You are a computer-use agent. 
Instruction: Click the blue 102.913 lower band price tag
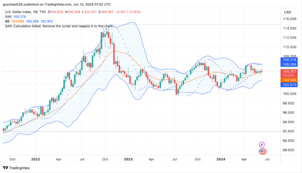coord(289,85)
